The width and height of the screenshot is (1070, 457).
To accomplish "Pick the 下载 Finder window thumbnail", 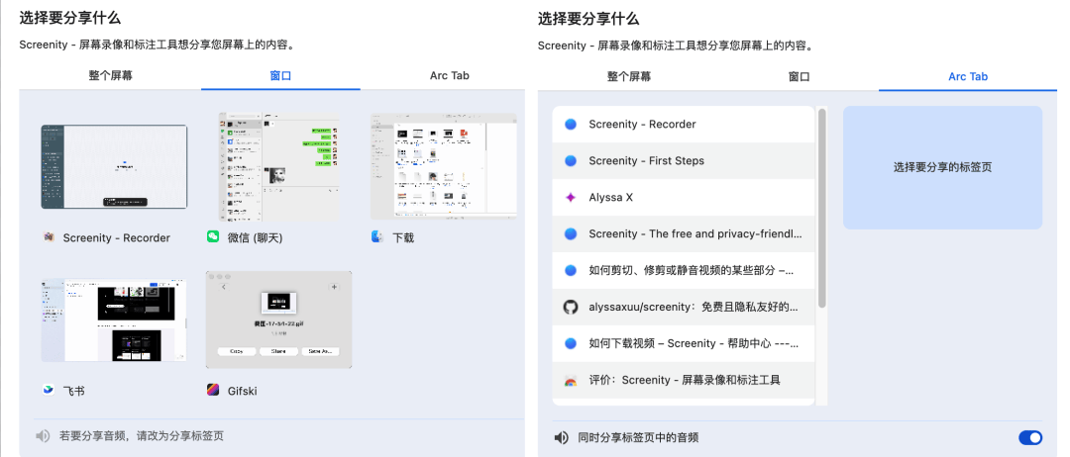I will 443,165.
